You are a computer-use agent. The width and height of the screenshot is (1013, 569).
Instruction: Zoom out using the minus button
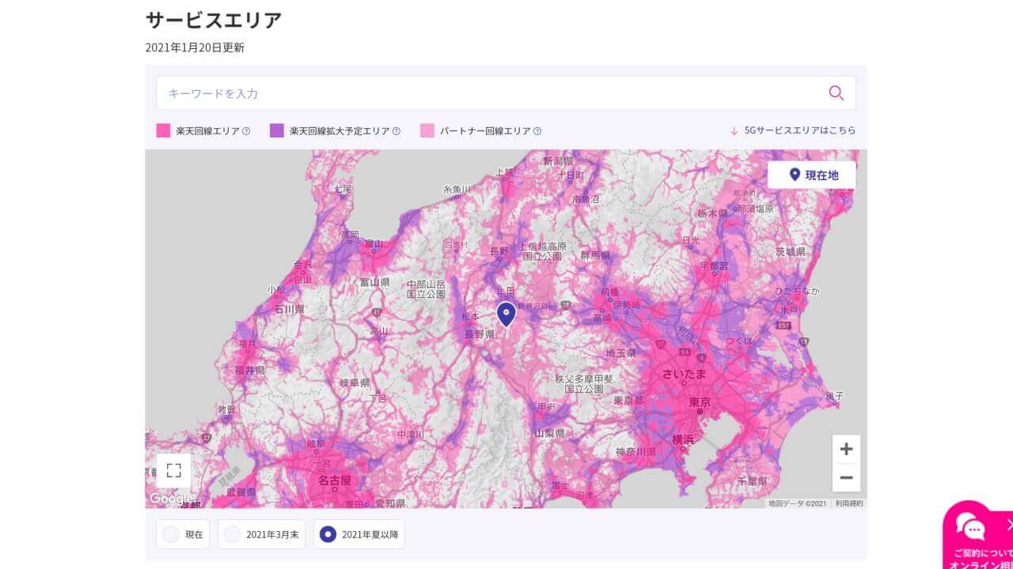[x=845, y=478]
